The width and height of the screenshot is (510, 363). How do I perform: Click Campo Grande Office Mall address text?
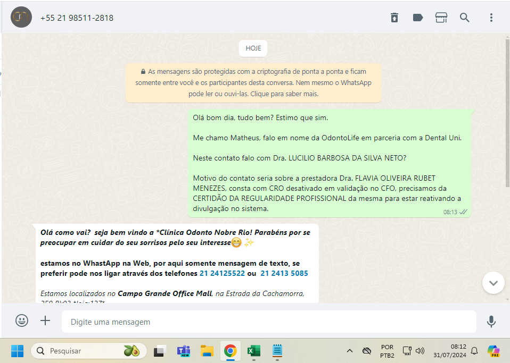click(164, 293)
